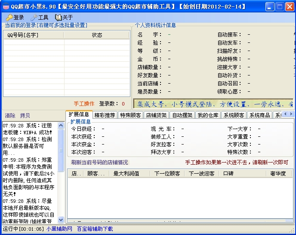Click the 好友数量: label
Screen dimensions: 296x235
pyautogui.click(x=150, y=75)
